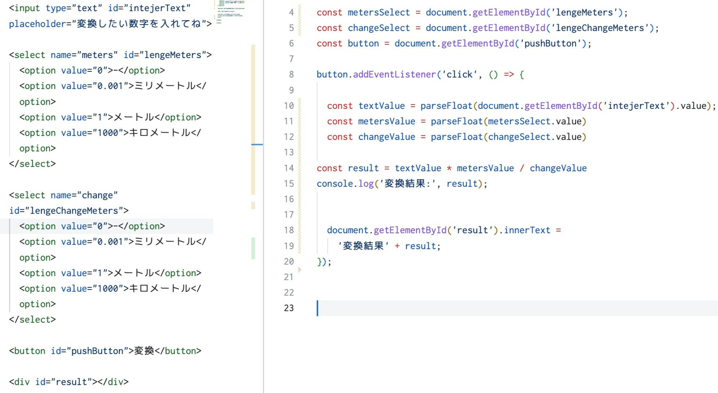
Task: Click the green added-lines marker in scrollbar
Action: pyautogui.click(x=253, y=248)
